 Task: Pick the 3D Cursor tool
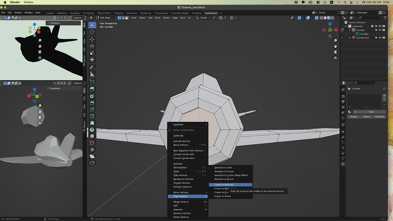[x=92, y=32]
